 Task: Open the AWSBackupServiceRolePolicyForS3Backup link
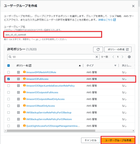click(x=49, y=113)
